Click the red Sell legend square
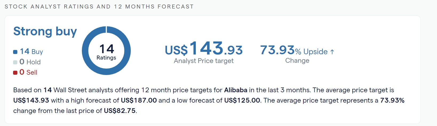The image size is (437, 126). 15,73
